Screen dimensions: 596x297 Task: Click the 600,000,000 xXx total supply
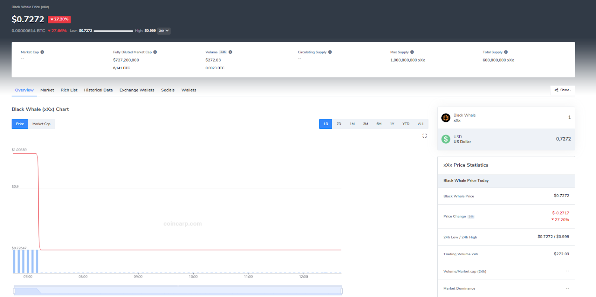point(498,60)
